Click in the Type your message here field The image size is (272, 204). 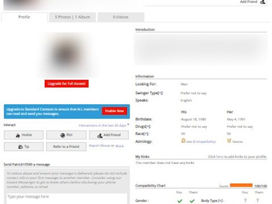tap(67, 199)
